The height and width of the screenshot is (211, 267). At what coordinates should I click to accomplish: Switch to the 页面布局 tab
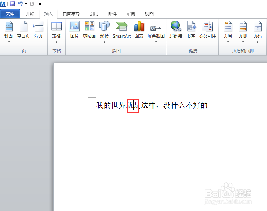(x=71, y=13)
